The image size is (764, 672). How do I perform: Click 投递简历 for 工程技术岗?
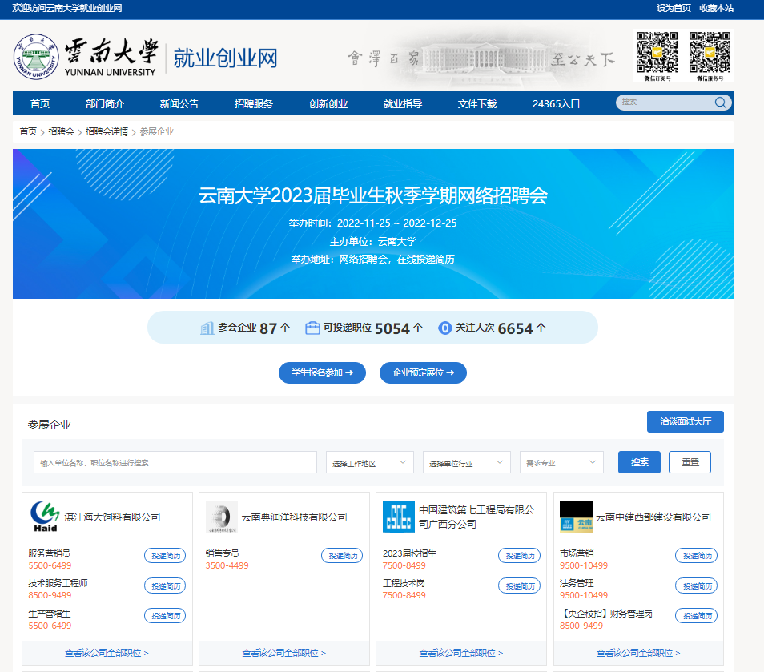click(x=520, y=585)
